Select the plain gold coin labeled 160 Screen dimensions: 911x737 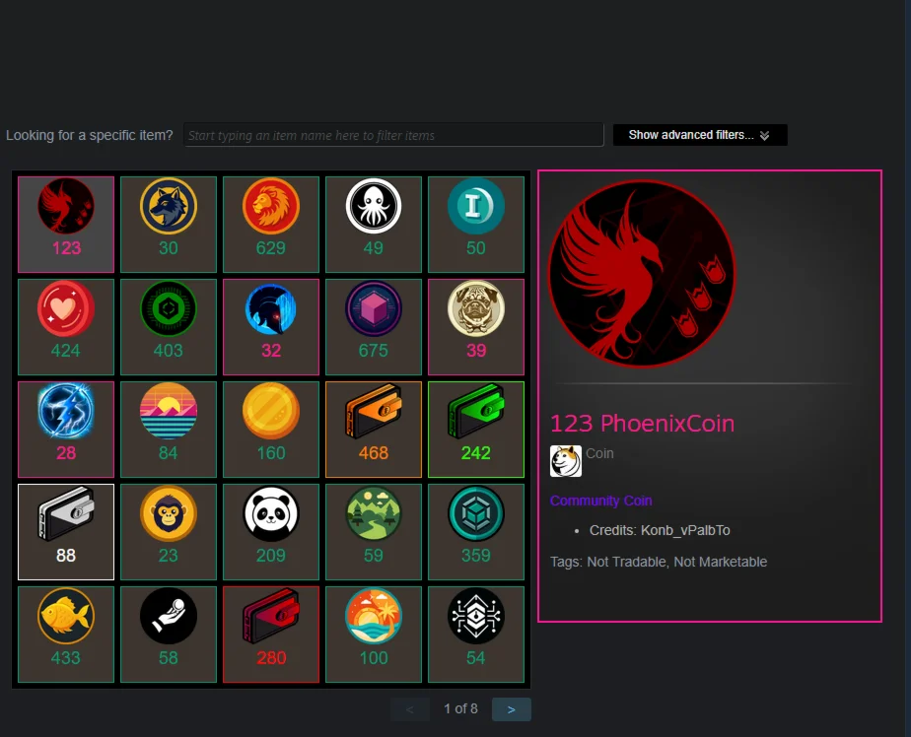tap(271, 430)
